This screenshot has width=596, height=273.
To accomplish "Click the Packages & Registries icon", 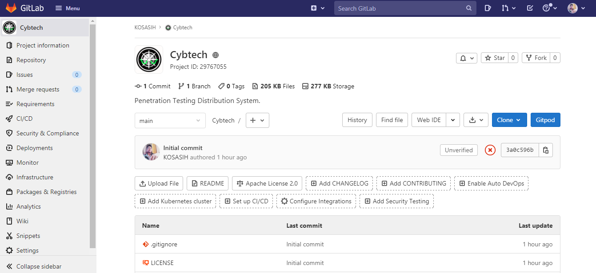I will (x=9, y=192).
